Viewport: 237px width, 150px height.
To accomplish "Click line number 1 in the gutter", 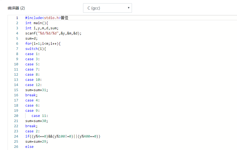I will tap(17, 18).
